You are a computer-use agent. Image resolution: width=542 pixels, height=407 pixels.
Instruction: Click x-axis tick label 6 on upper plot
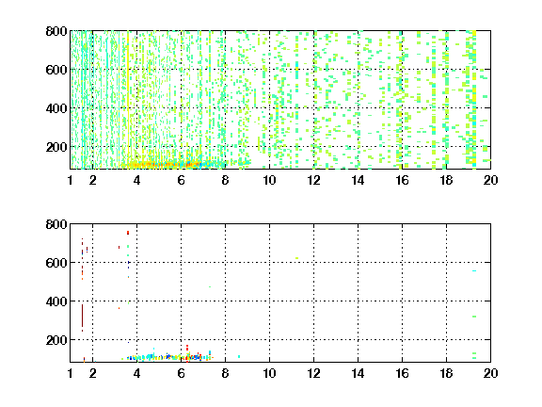[x=181, y=180]
